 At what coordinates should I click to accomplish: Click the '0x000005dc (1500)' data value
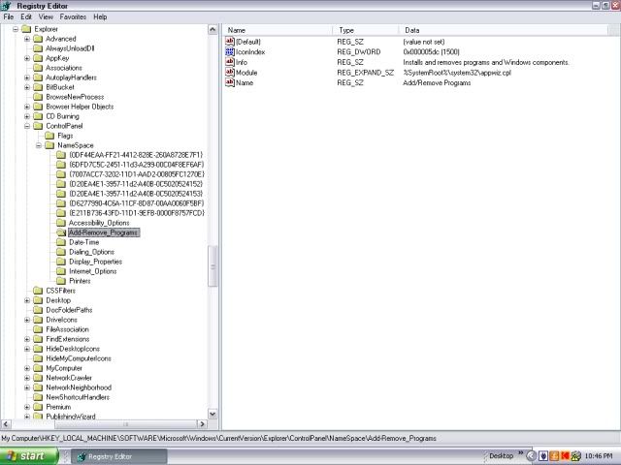tap(431, 52)
